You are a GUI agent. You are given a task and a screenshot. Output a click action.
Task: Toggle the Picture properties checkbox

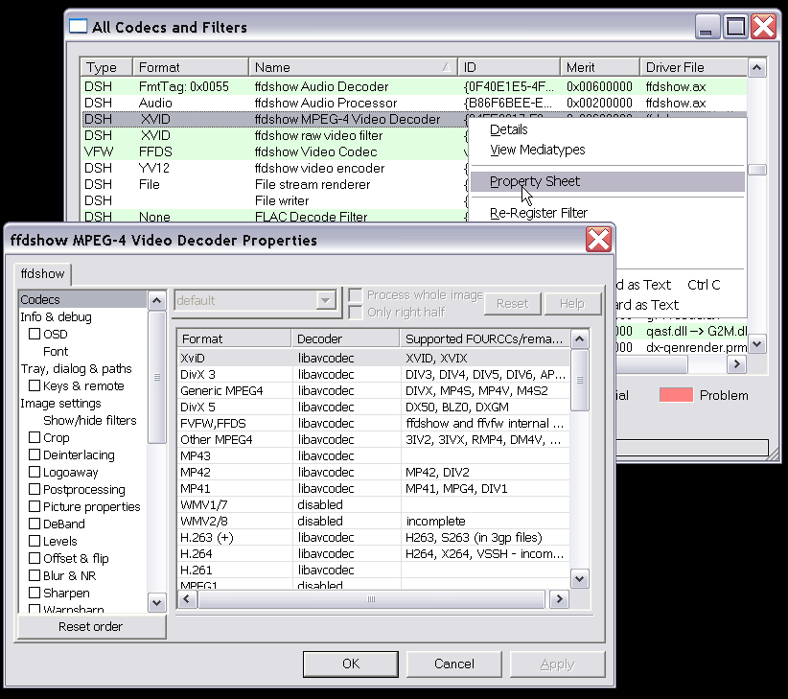[x=35, y=506]
